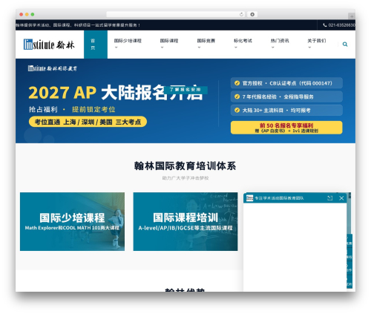This screenshot has height=314, width=371.
Task: Click the 翰林国际教育 logo on banner
Action: [53, 68]
